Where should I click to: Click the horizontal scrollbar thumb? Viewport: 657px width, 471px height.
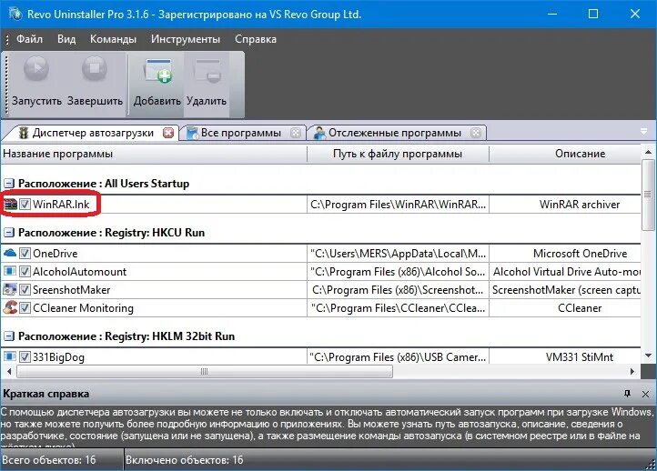205,371
